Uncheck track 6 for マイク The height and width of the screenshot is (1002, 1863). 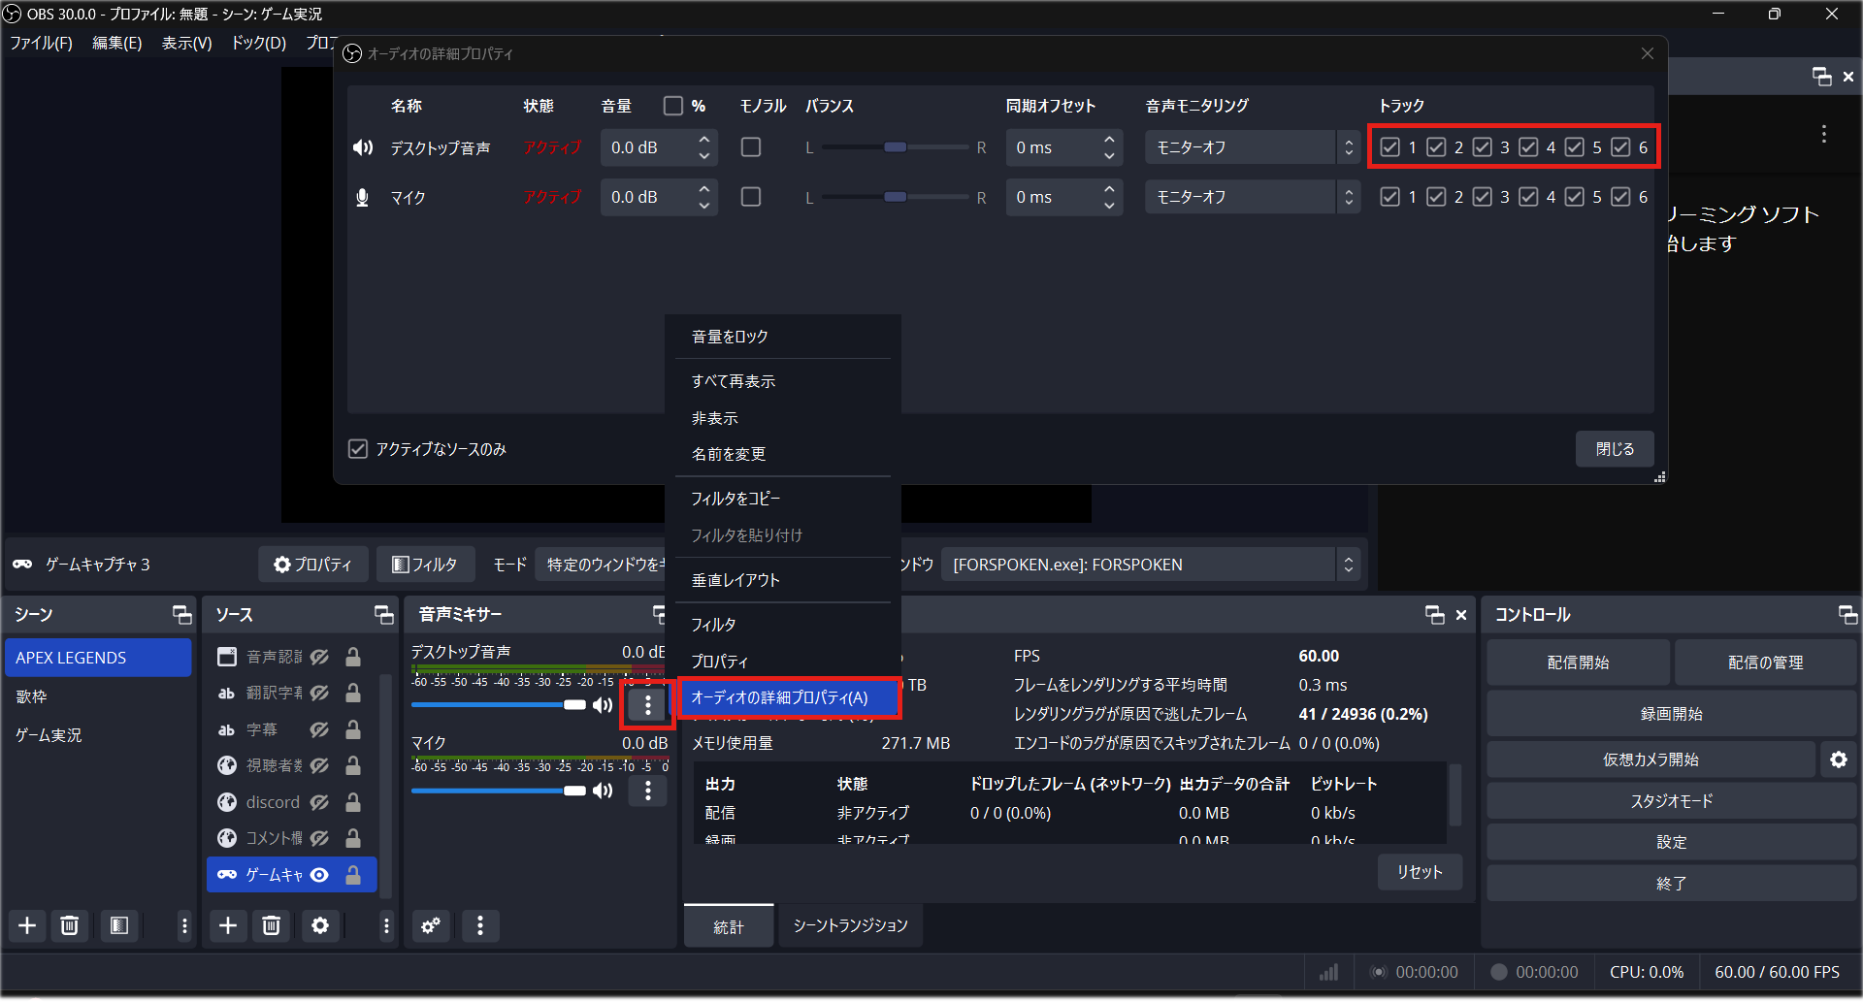tap(1621, 196)
